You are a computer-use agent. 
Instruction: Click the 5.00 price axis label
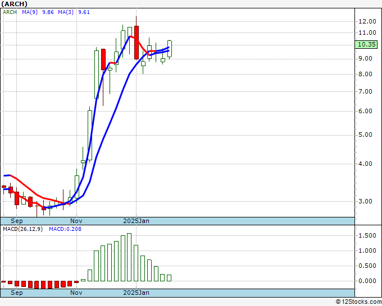click(365, 135)
